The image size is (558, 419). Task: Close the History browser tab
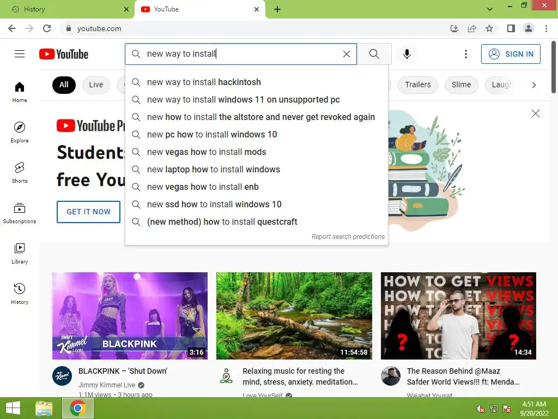(x=126, y=9)
